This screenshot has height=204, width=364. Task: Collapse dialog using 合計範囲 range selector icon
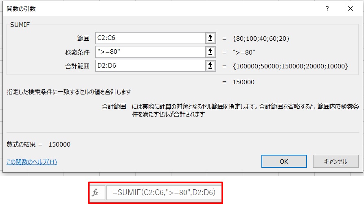pyautogui.click(x=211, y=66)
